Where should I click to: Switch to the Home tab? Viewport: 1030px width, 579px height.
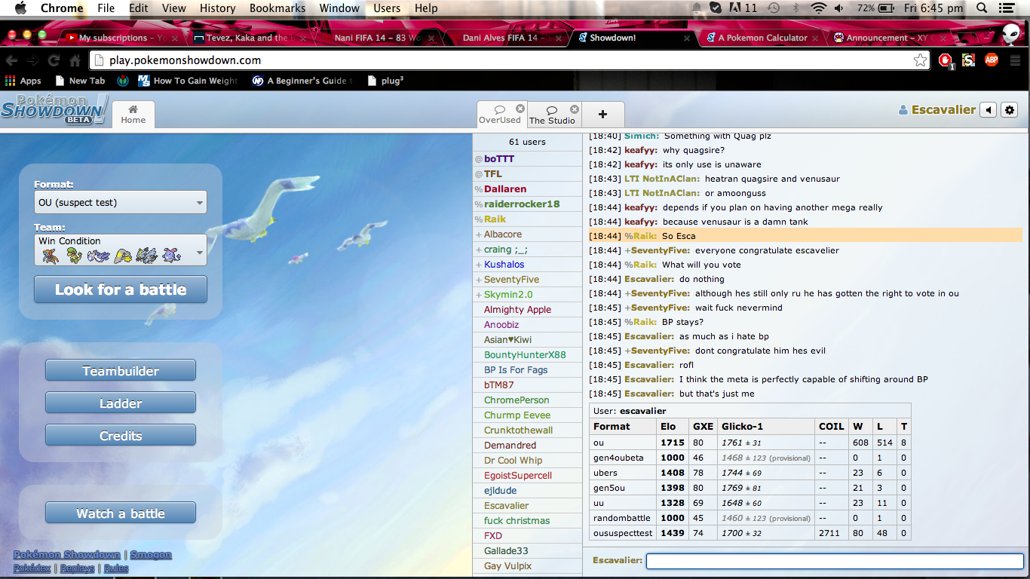[133, 115]
